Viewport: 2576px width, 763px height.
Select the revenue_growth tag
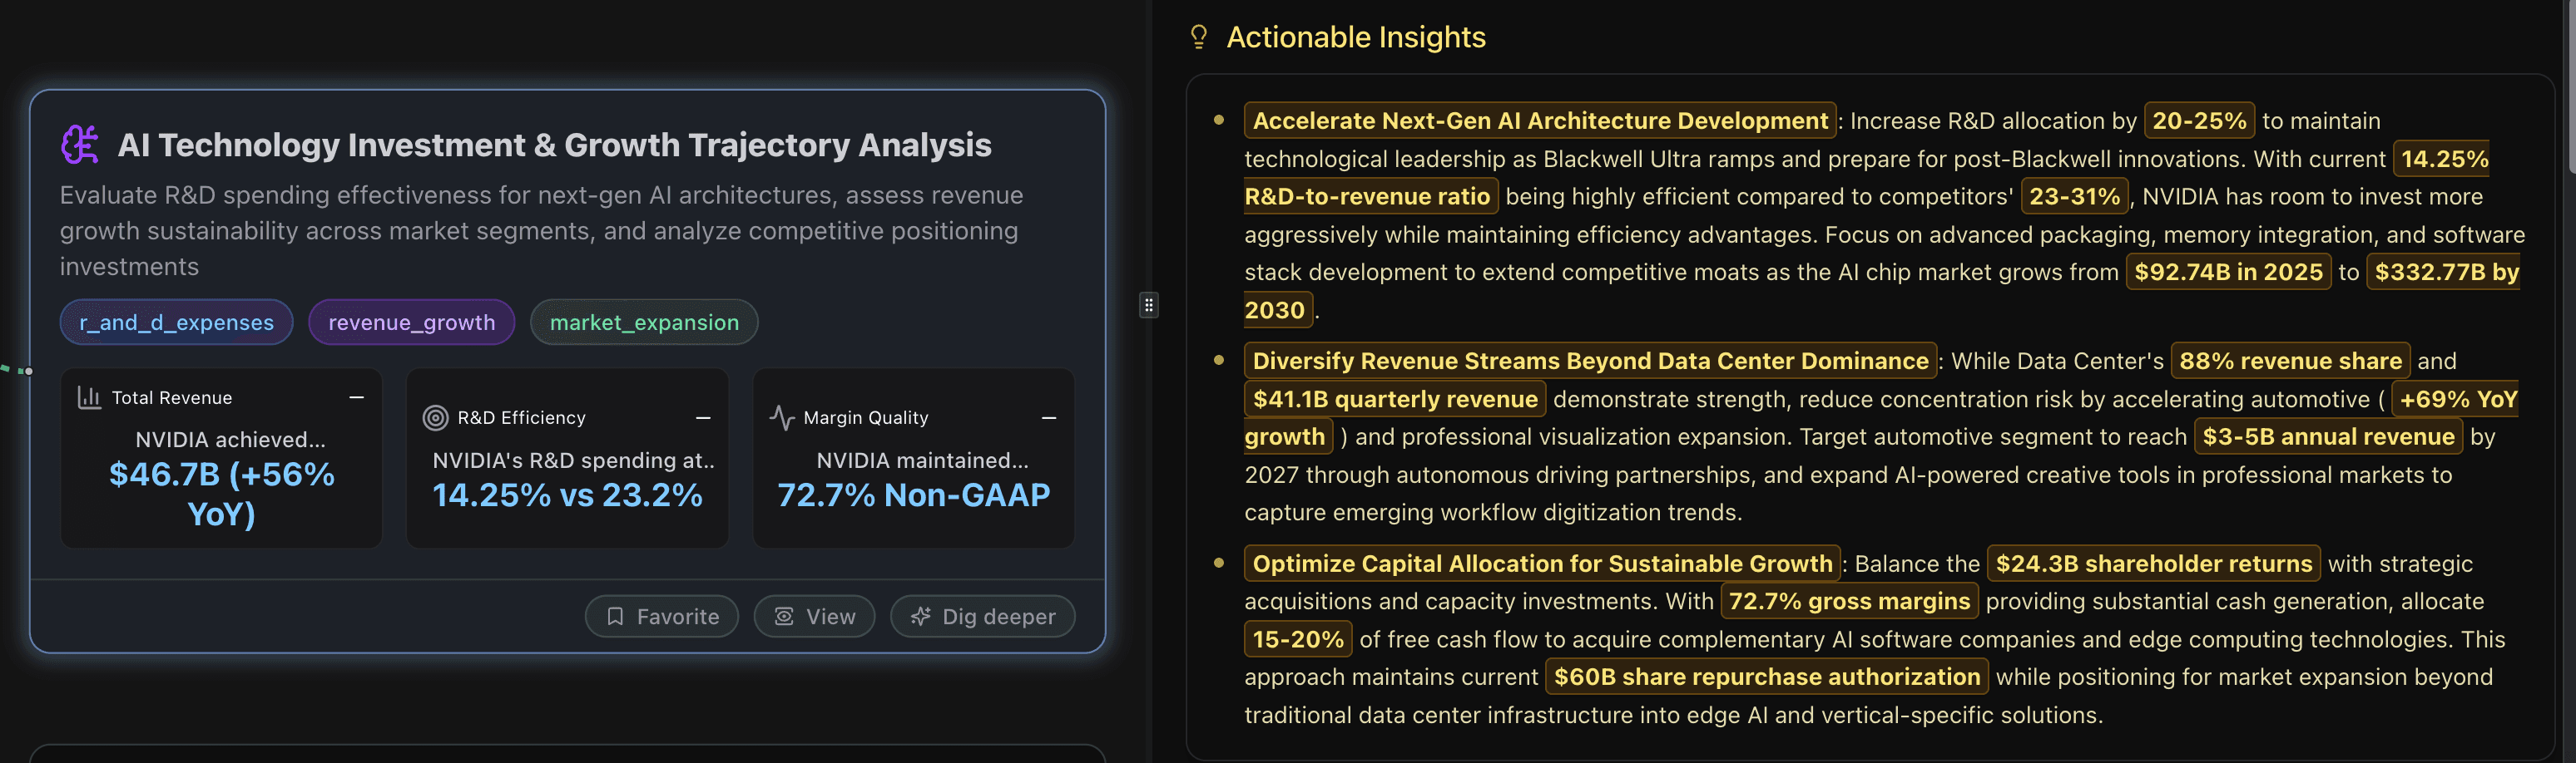(411, 322)
